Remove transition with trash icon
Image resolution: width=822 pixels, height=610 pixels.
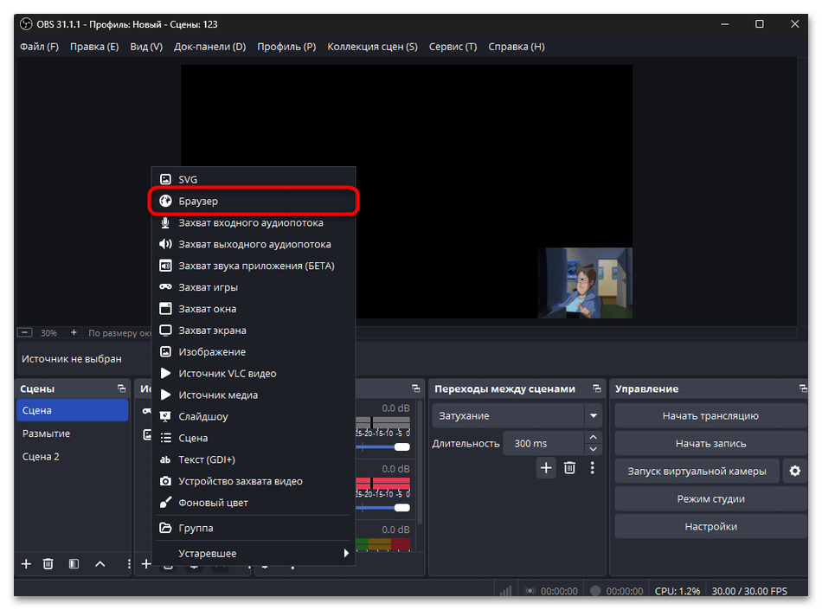tap(570, 467)
